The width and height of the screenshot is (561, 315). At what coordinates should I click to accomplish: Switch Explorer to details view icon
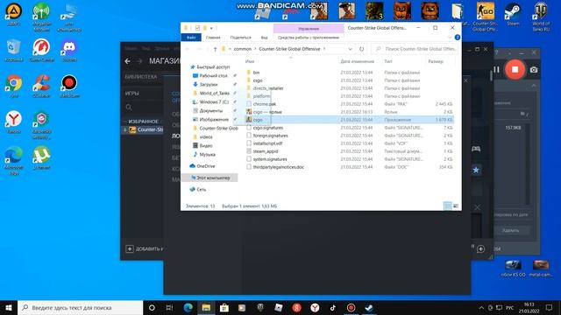point(447,206)
